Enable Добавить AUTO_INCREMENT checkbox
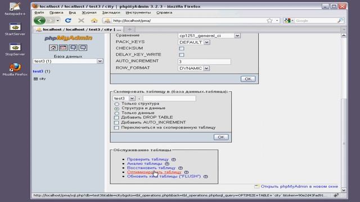Image resolution: width=360 pixels, height=202 pixels. click(116, 122)
